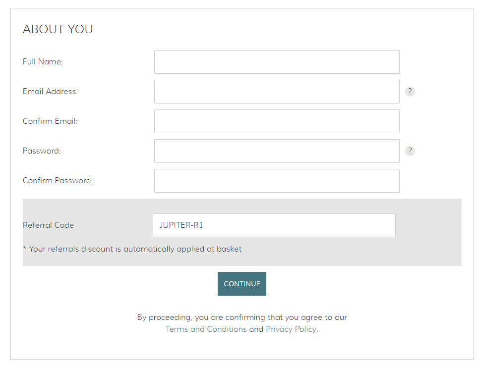Click the ABOUT YOU heading

point(58,29)
